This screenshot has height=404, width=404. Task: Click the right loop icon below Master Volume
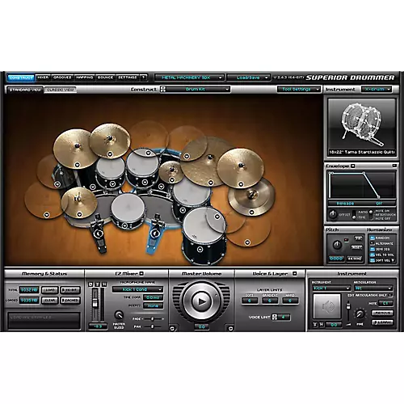(x=230, y=328)
